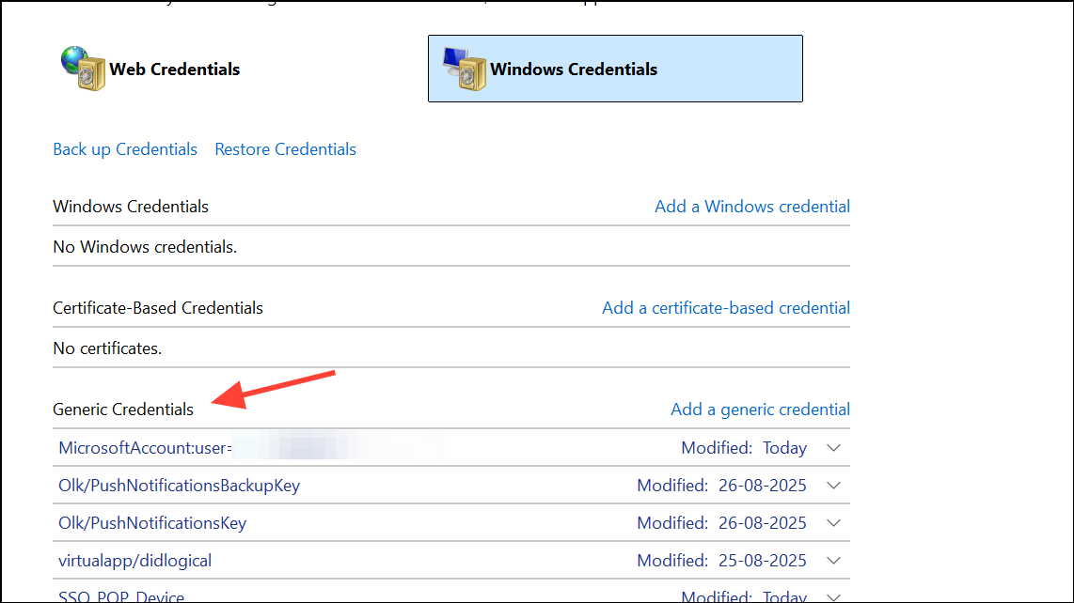Click Generic Credentials section heading
The height and width of the screenshot is (603, 1074).
coord(123,410)
